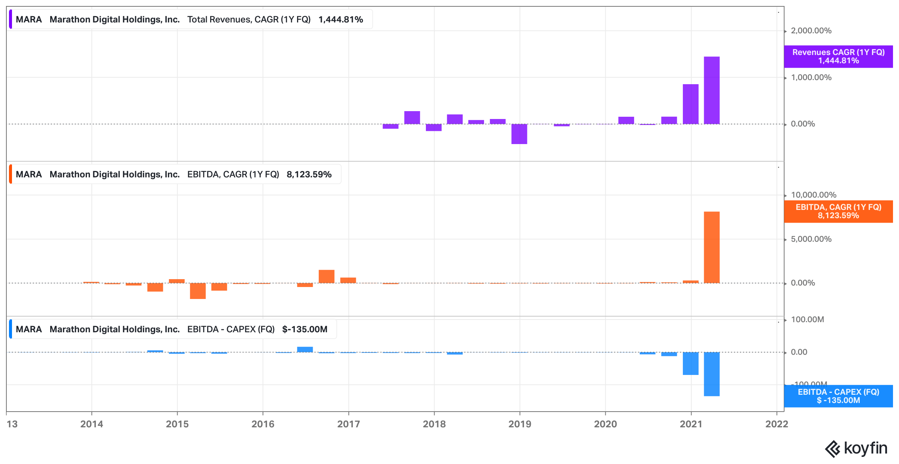This screenshot has width=899, height=464.
Task: Click the 2022 label on the time axis
Action: point(777,424)
